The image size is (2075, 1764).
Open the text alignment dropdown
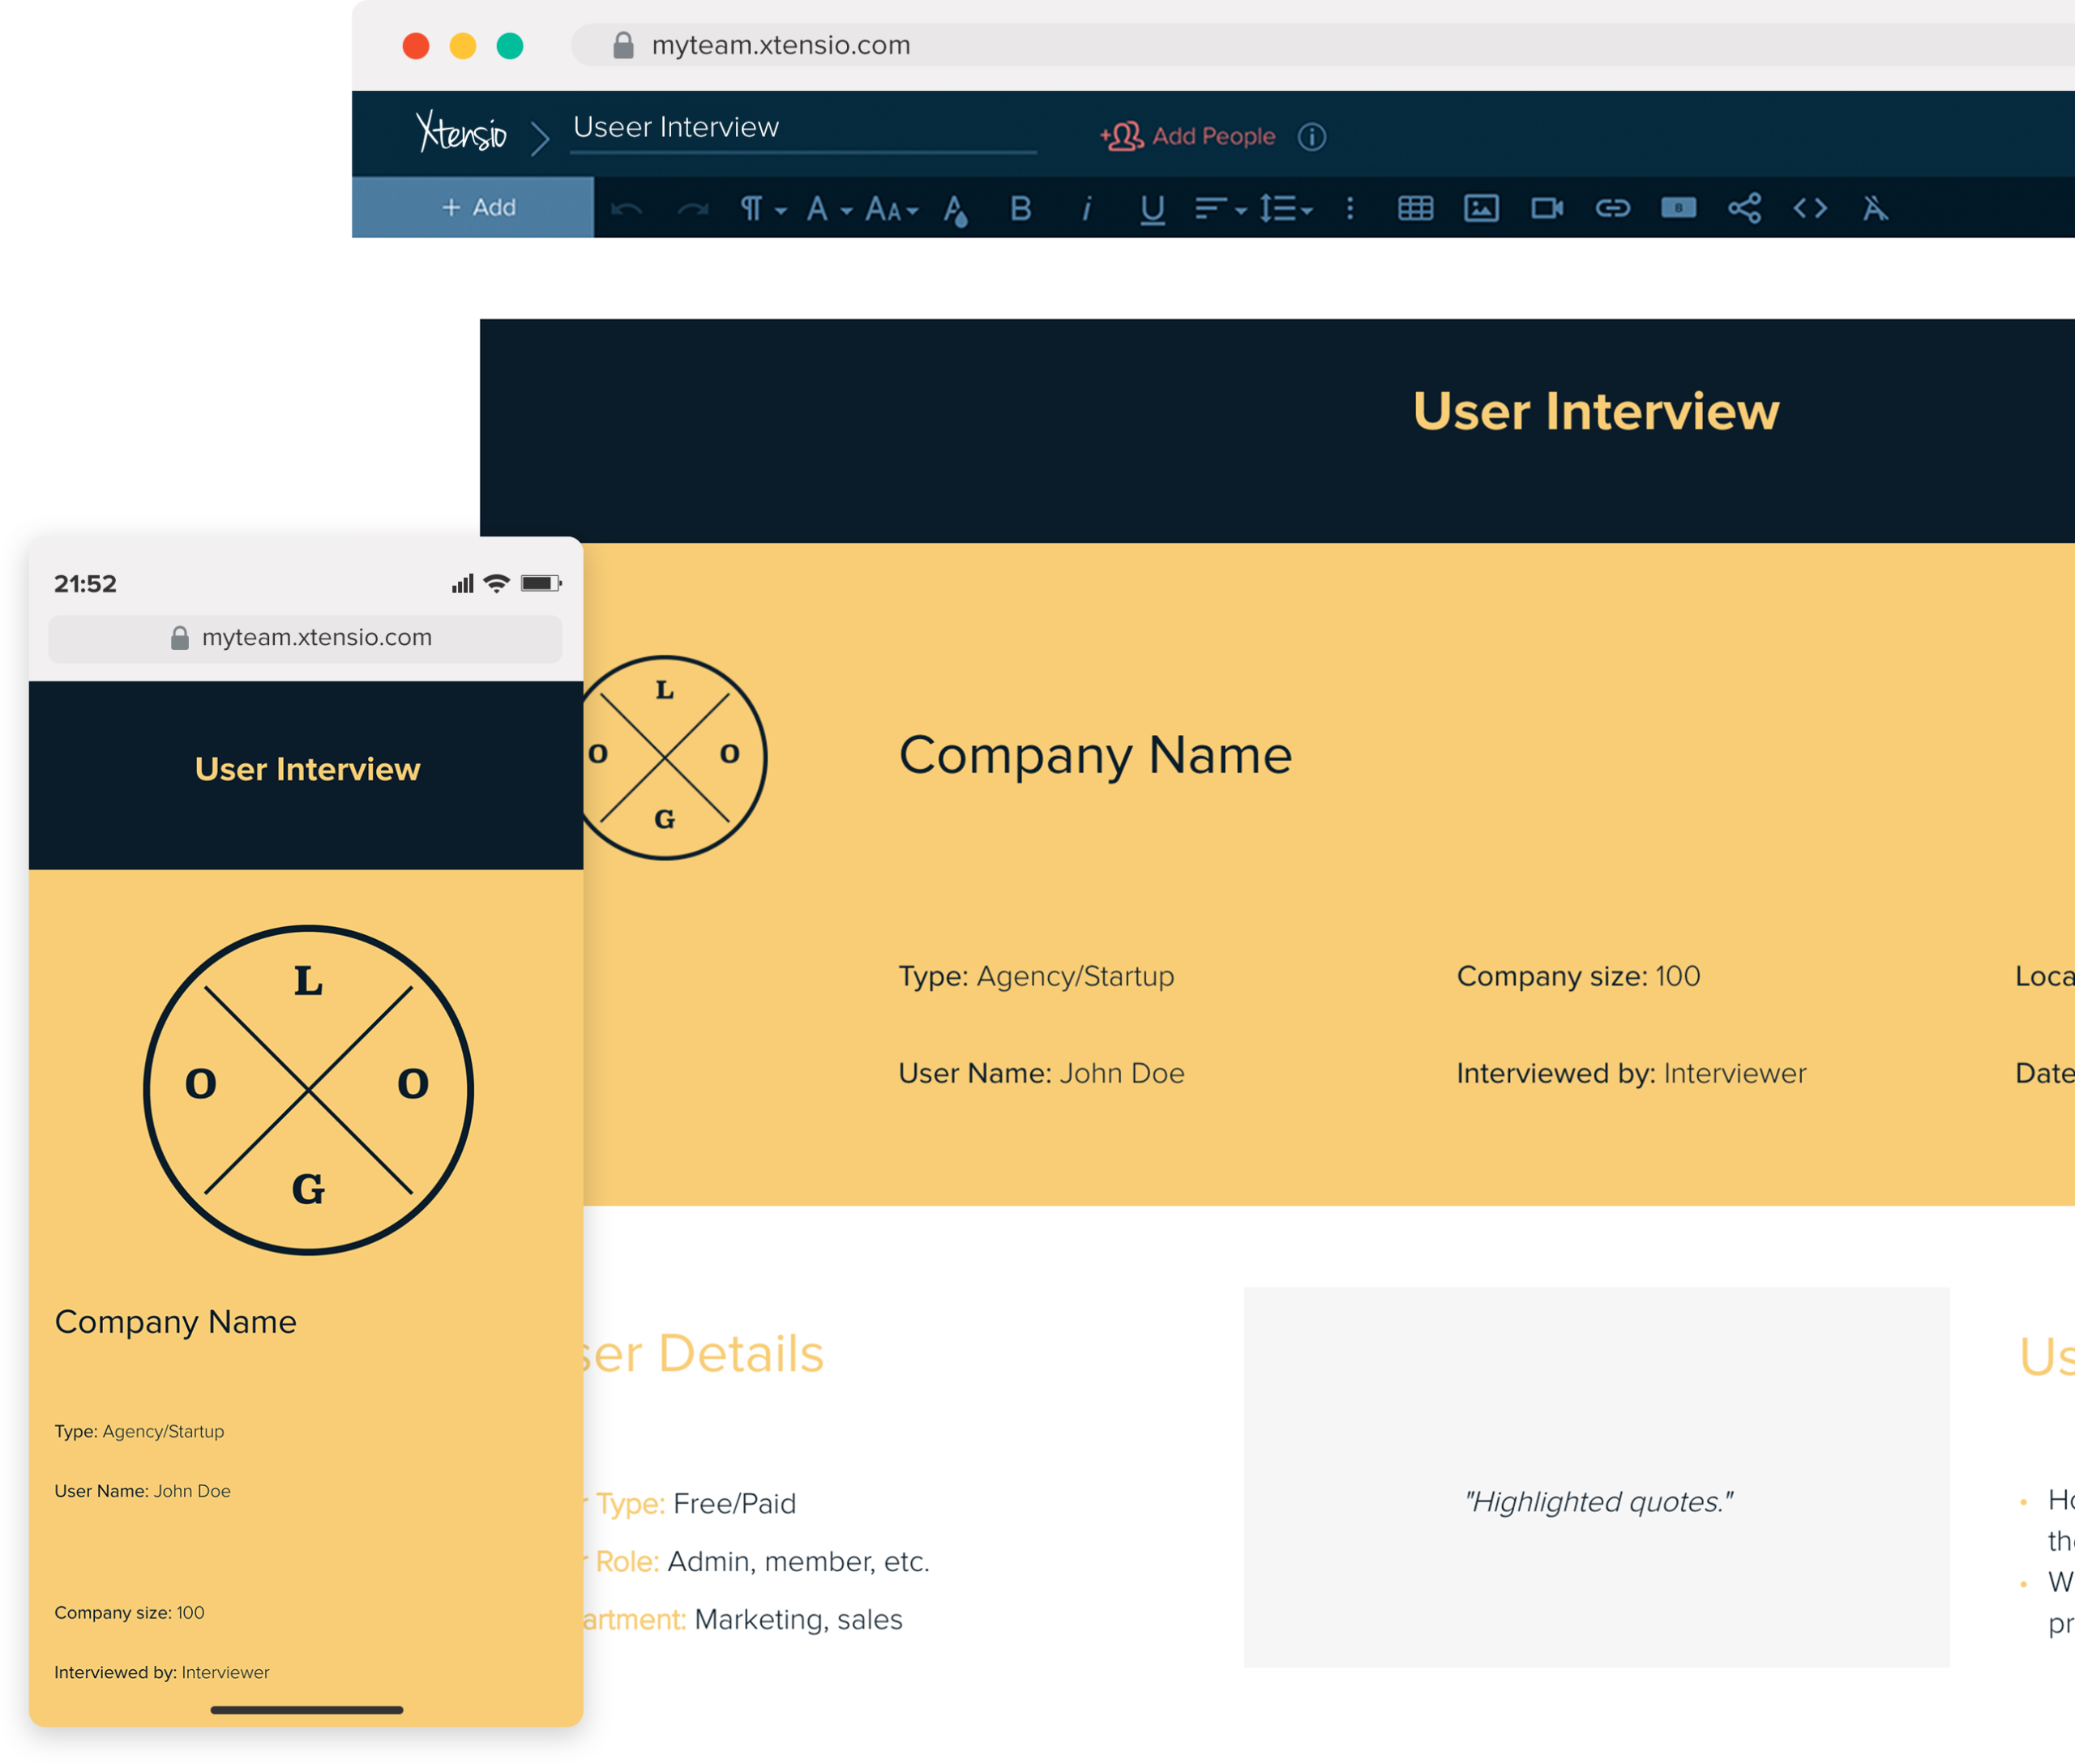tap(1217, 208)
